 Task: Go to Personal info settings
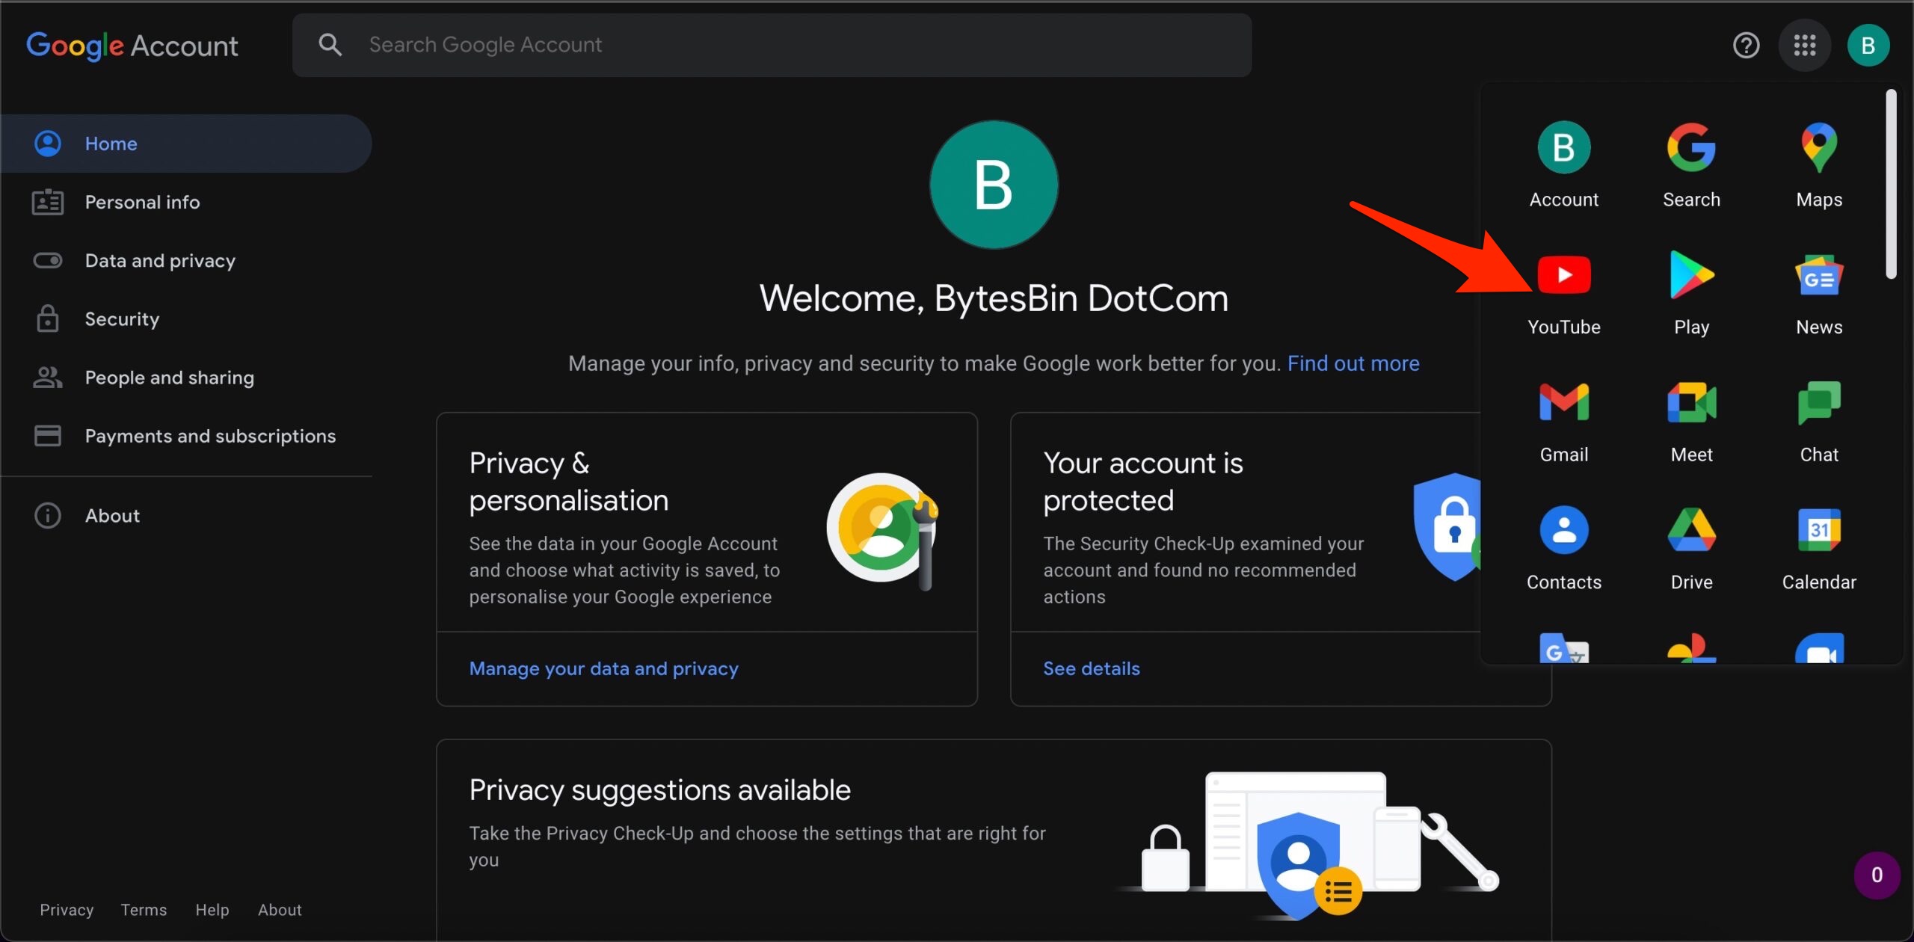click(x=142, y=201)
